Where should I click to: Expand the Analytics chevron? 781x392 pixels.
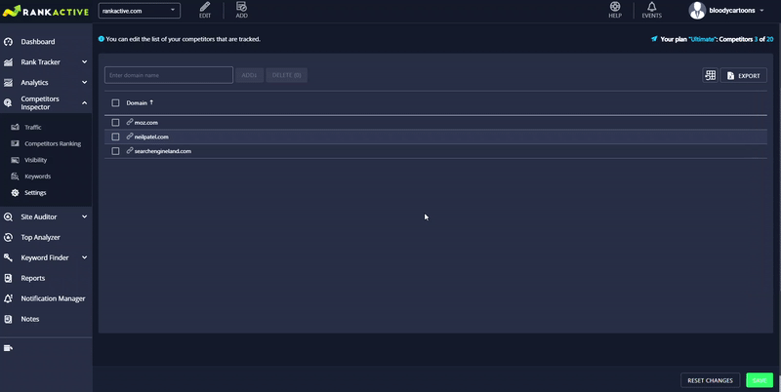[84, 83]
